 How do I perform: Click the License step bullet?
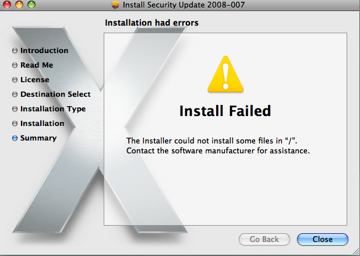tap(15, 80)
